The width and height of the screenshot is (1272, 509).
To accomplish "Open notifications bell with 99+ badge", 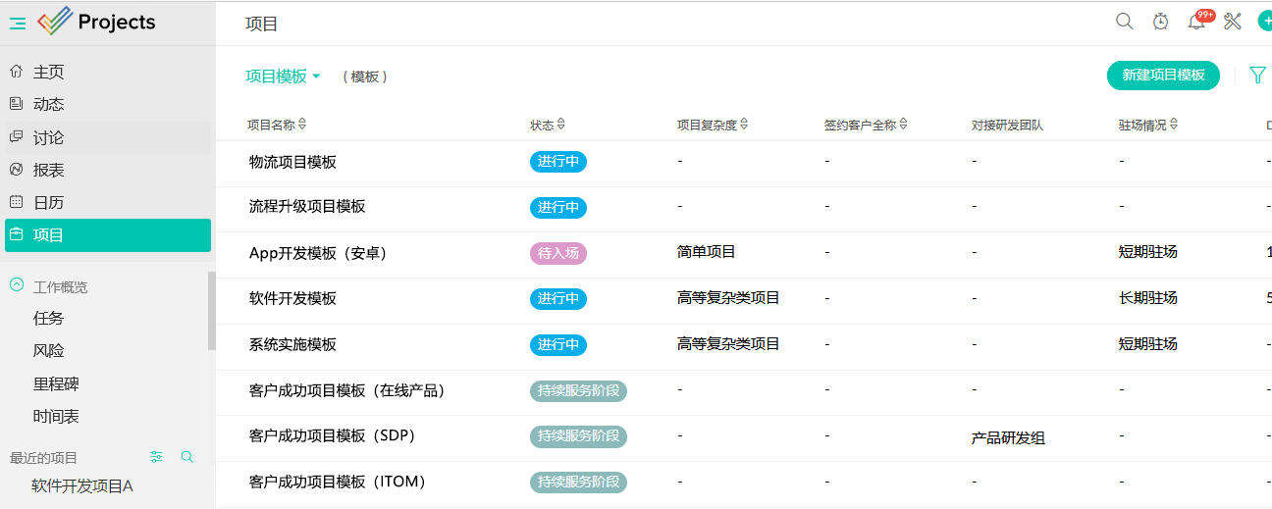I will click(x=1196, y=22).
